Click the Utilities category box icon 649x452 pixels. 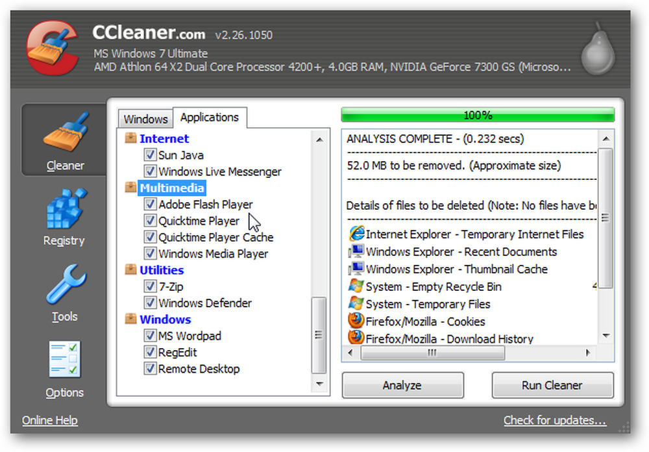tap(131, 270)
